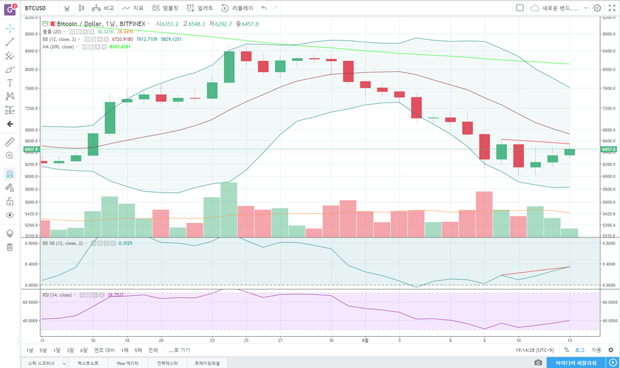620x368 pixels.
Task: Select the text annotation tool
Action: click(10, 83)
